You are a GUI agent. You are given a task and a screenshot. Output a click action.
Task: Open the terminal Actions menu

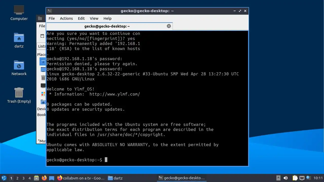point(66,18)
